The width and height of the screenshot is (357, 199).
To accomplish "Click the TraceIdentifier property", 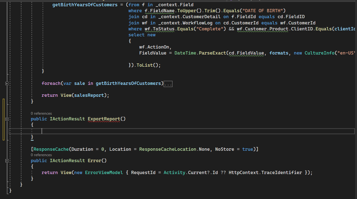I will point(282,172).
